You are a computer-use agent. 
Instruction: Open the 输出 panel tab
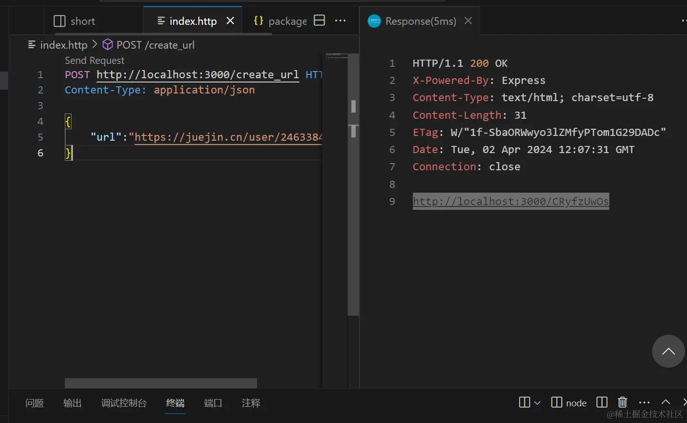(x=72, y=403)
